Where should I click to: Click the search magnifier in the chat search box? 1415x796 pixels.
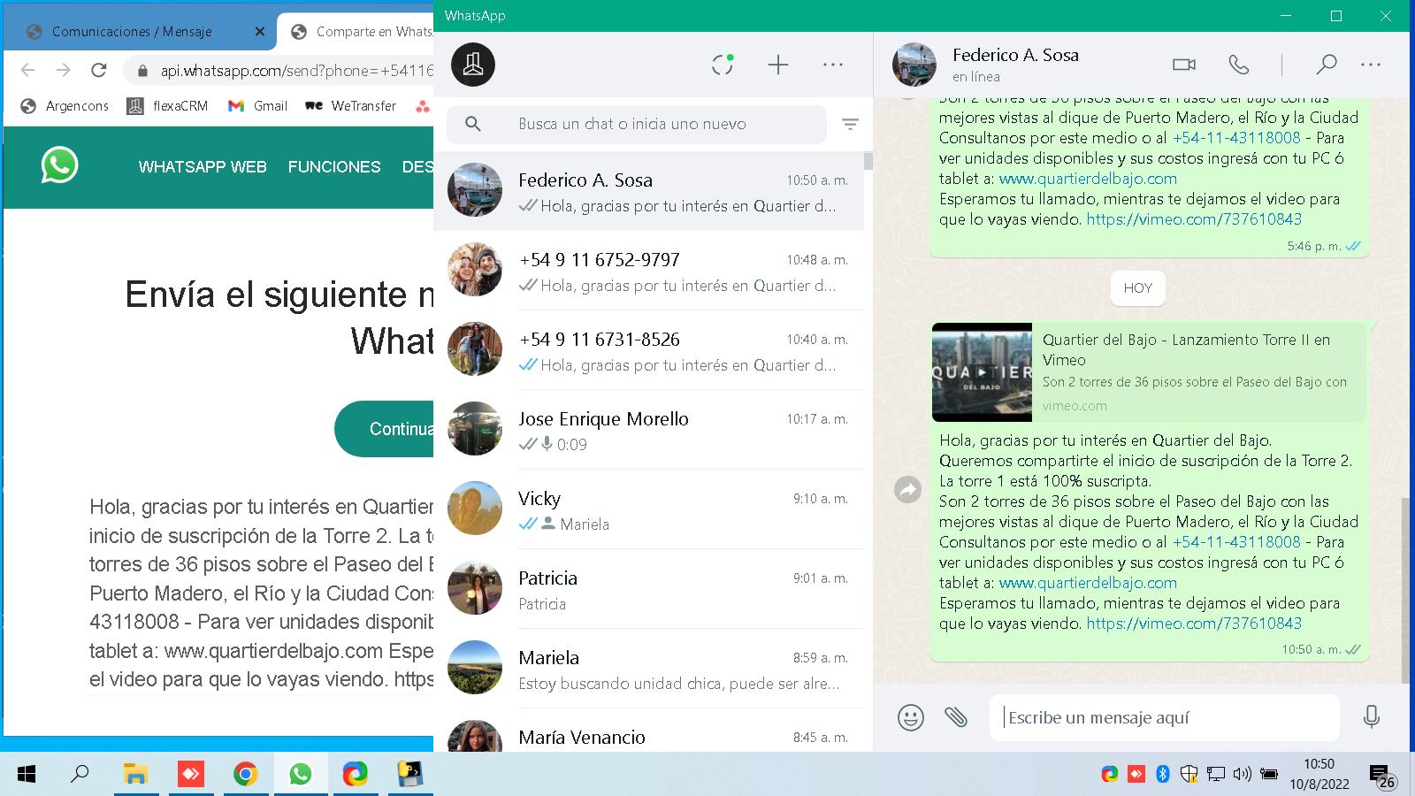click(x=473, y=124)
